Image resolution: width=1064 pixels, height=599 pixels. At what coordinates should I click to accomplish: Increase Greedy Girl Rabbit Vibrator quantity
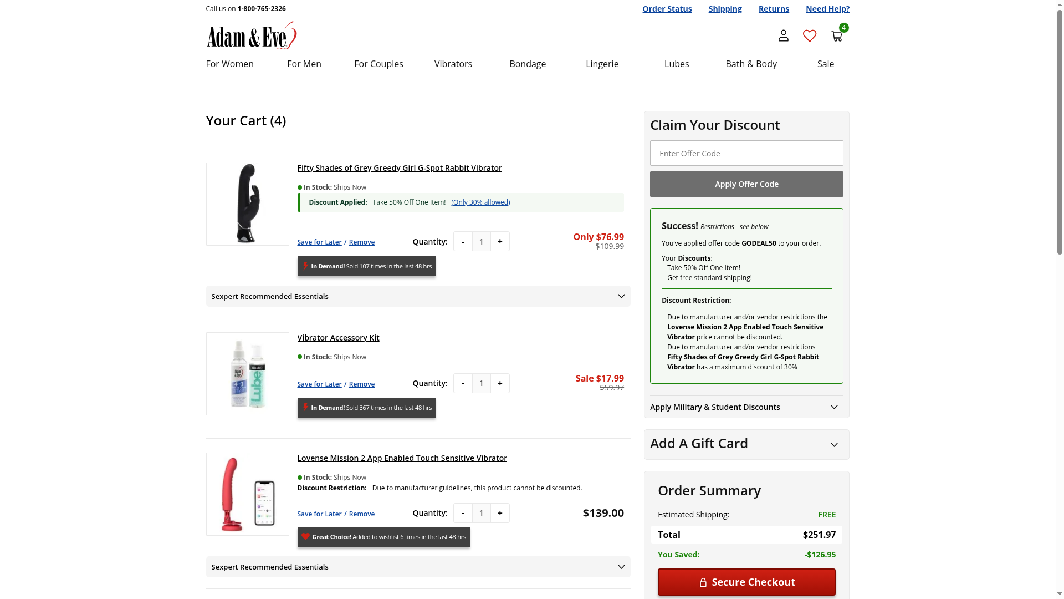coord(500,242)
